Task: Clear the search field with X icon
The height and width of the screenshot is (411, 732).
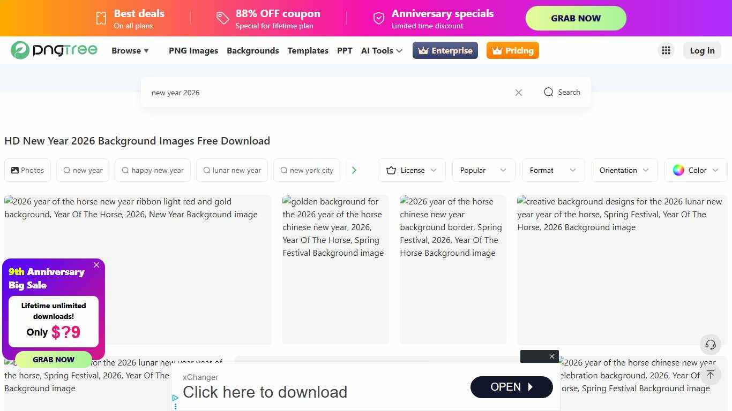Action: pyautogui.click(x=518, y=93)
